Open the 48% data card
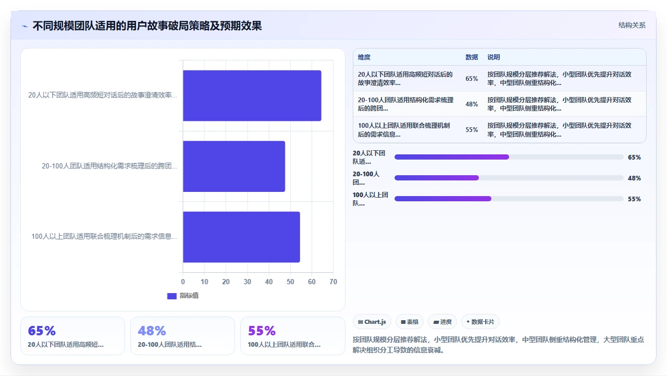The width and height of the screenshot is (667, 376). 183,336
